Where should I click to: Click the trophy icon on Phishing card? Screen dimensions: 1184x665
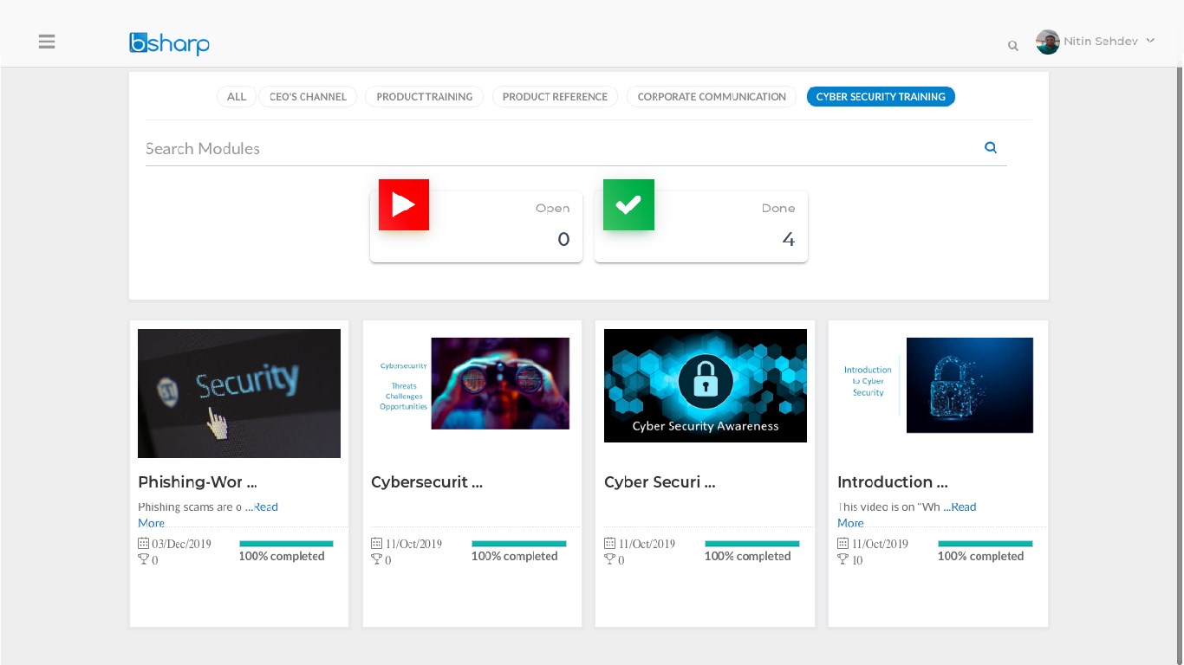point(144,559)
